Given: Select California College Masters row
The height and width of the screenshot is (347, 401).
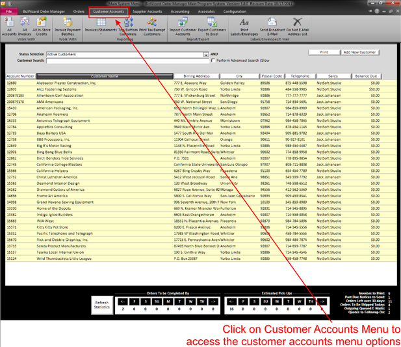Looking at the screenshot, I should point(201,165).
